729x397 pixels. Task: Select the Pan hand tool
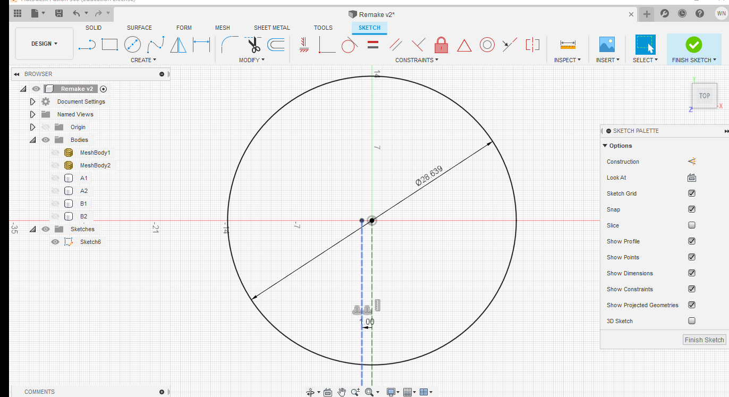pyautogui.click(x=342, y=392)
